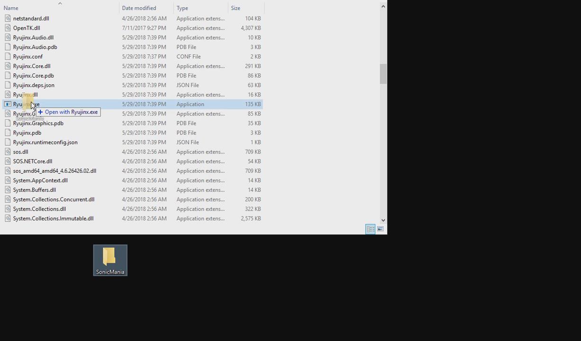Select the System.Collections.dll file name
The width and height of the screenshot is (581, 341).
click(x=39, y=209)
